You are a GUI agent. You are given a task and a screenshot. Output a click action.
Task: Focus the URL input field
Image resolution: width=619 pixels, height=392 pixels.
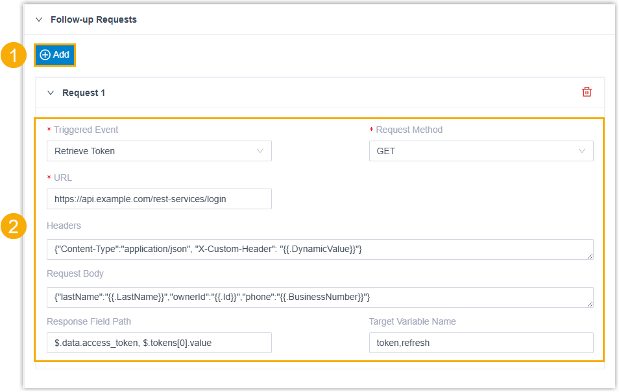pos(159,199)
